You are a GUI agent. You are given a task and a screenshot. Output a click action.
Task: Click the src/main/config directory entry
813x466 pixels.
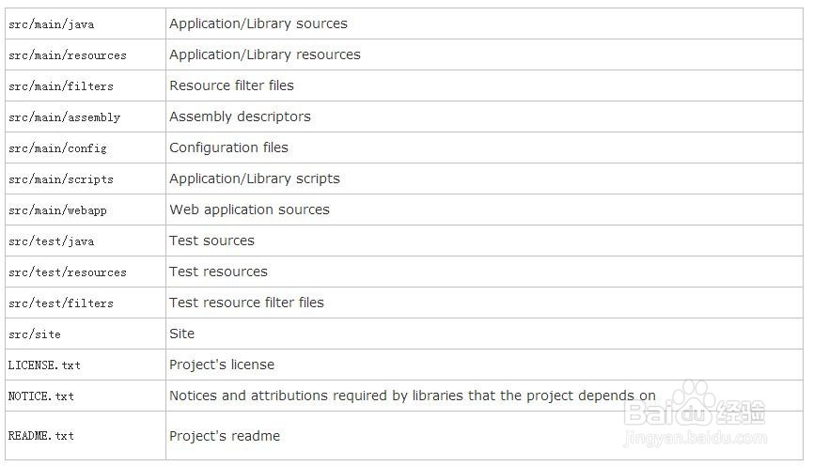pyautogui.click(x=57, y=148)
